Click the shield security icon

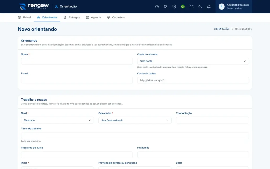click(x=174, y=7)
